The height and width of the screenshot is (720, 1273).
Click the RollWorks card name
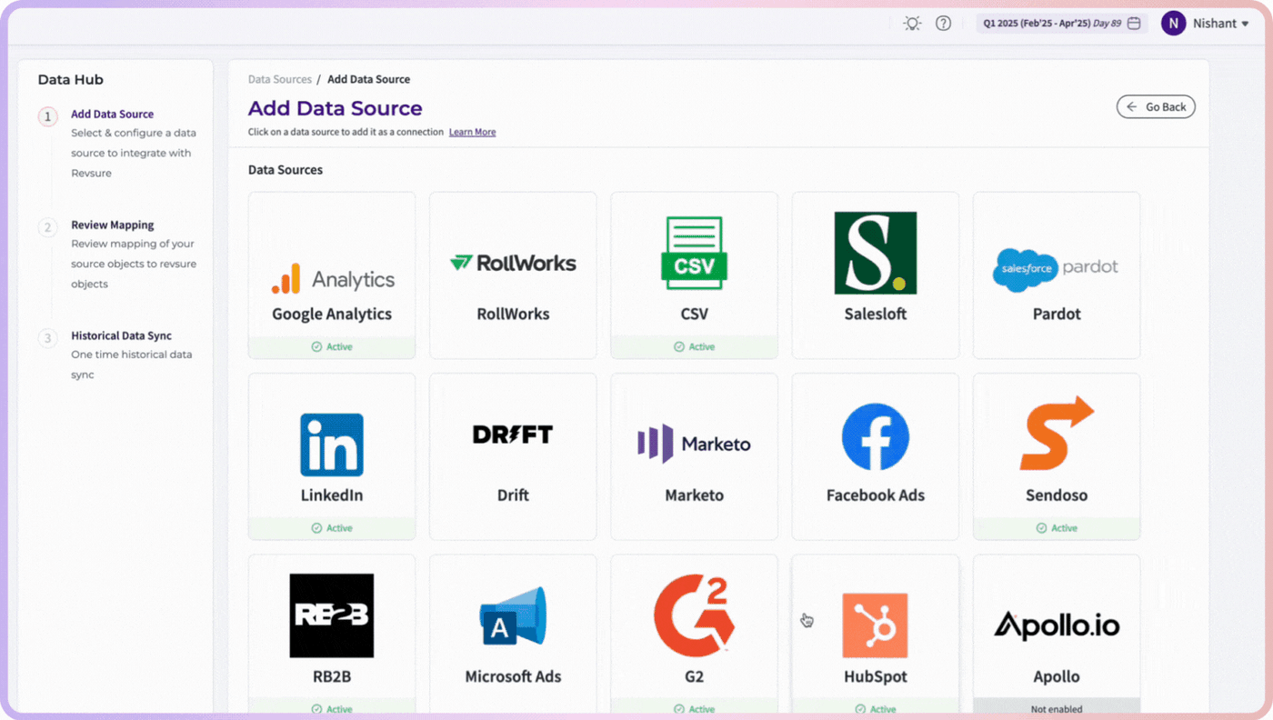click(x=513, y=315)
